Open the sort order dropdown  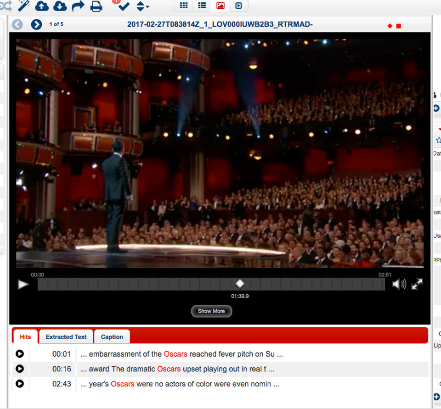pyautogui.click(x=142, y=6)
